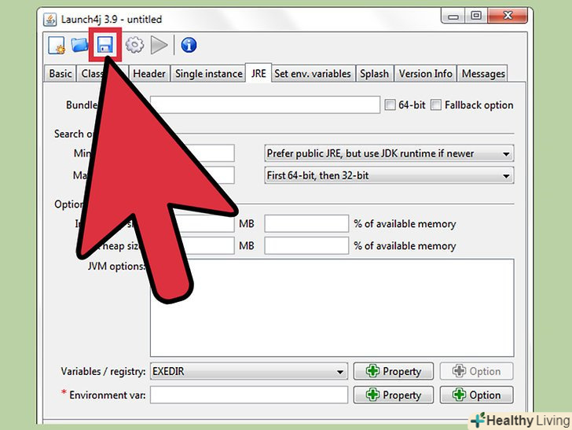This screenshot has width=572, height=430.
Task: Click Property button beside Variables / registry
Action: 393,372
